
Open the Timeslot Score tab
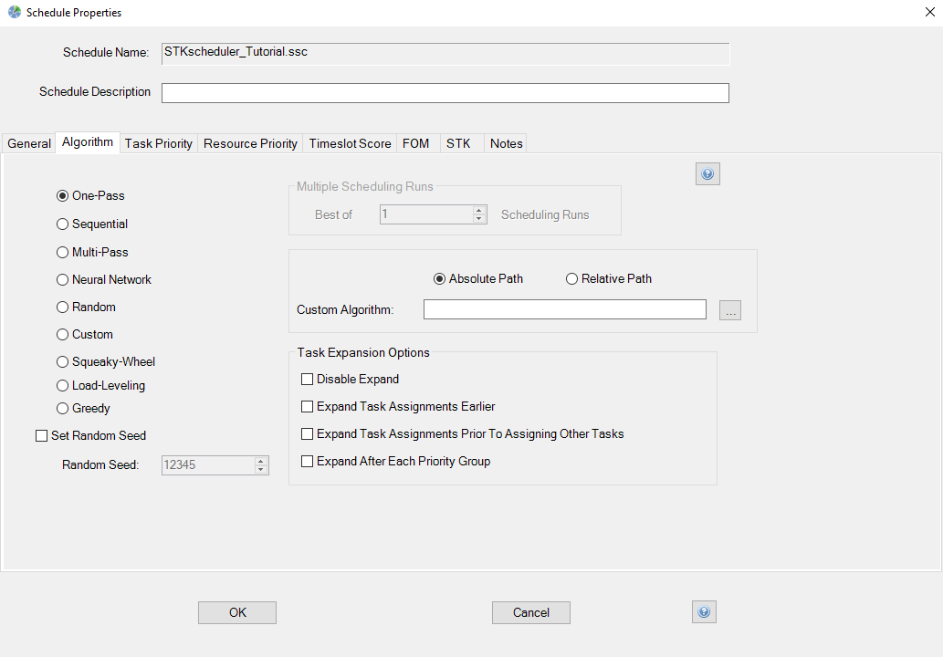pyautogui.click(x=350, y=143)
